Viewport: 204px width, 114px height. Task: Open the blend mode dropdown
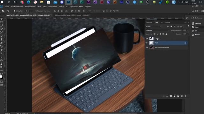point(158,30)
